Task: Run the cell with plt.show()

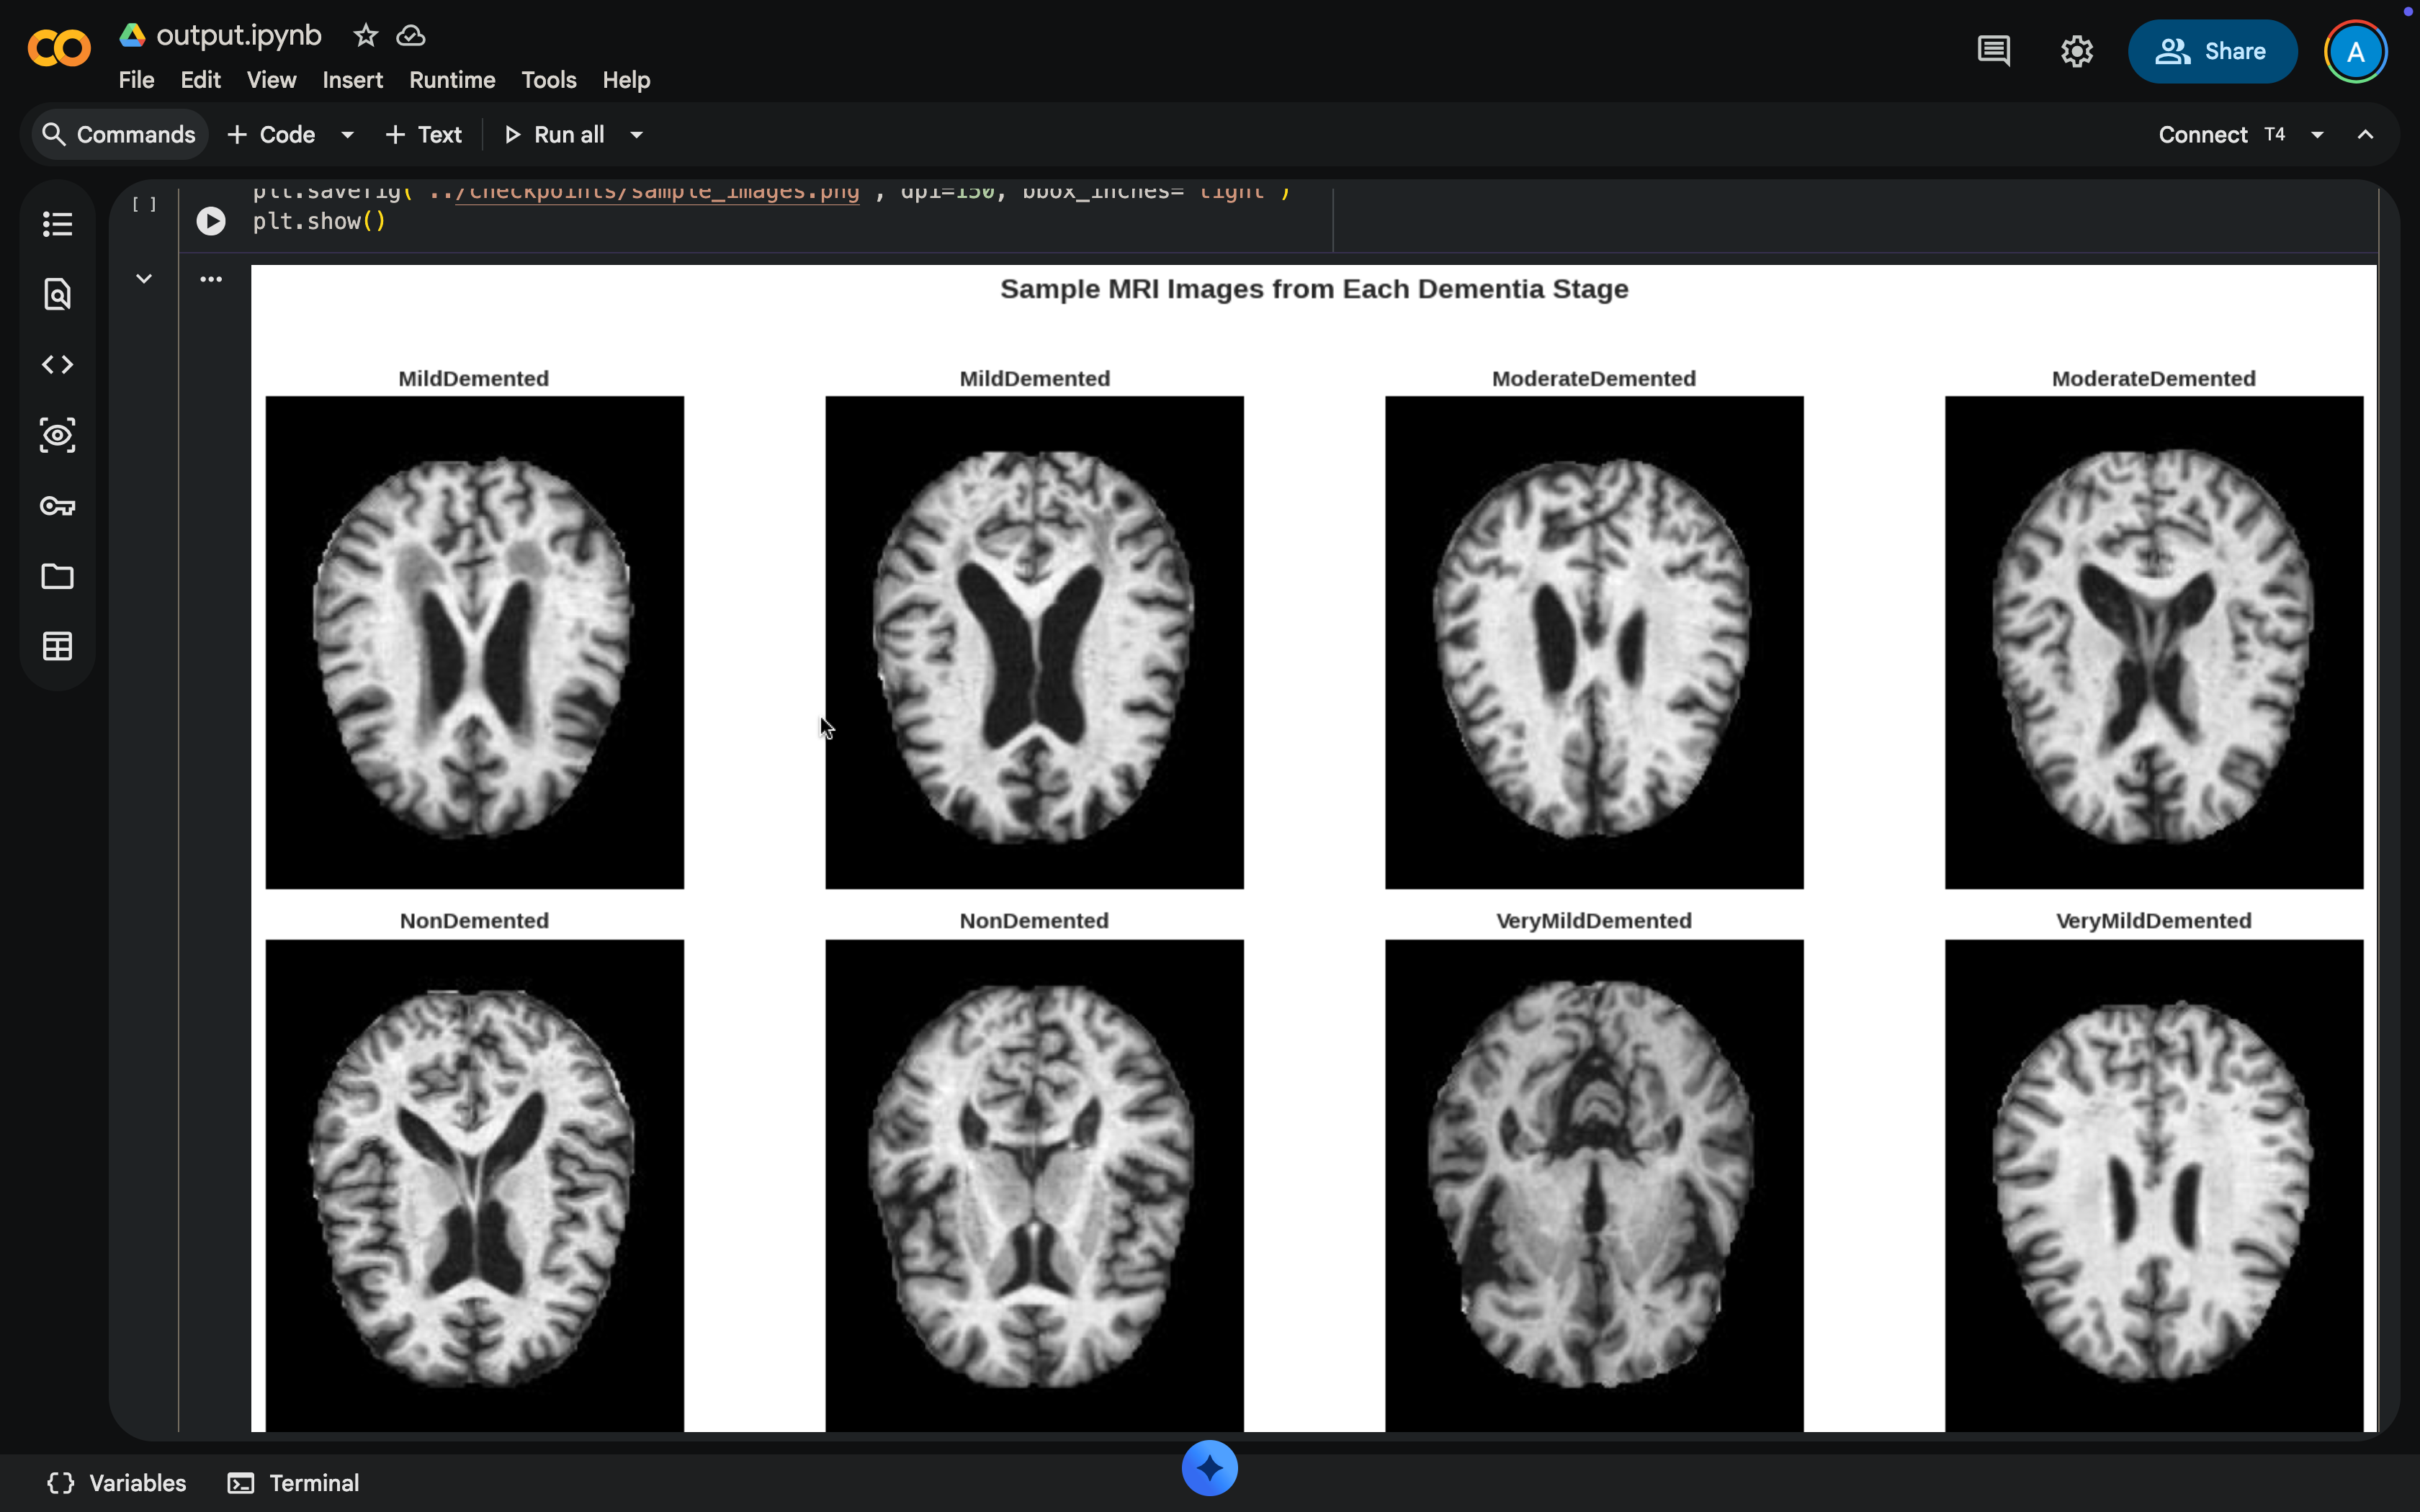Action: click(211, 221)
